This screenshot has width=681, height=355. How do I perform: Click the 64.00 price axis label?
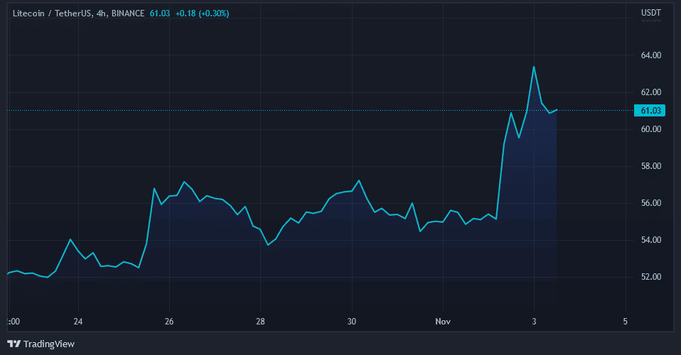tap(651, 55)
